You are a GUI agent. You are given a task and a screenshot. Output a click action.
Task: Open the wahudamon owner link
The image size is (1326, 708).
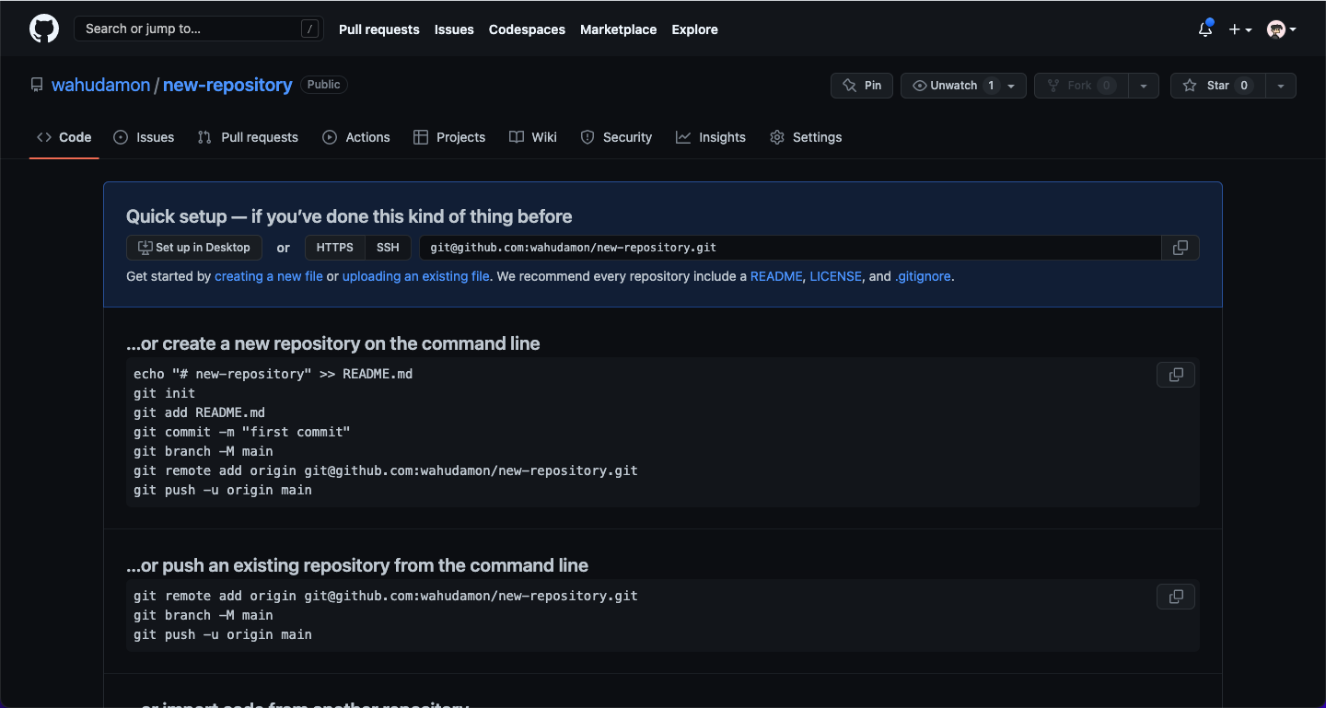pos(100,85)
